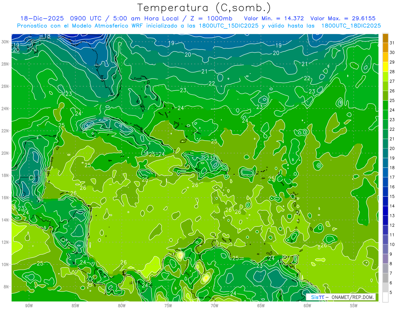This screenshot has width=401, height=310.
Task: Click the lime legend band between 26 and 27
Action: [x=385, y=86]
